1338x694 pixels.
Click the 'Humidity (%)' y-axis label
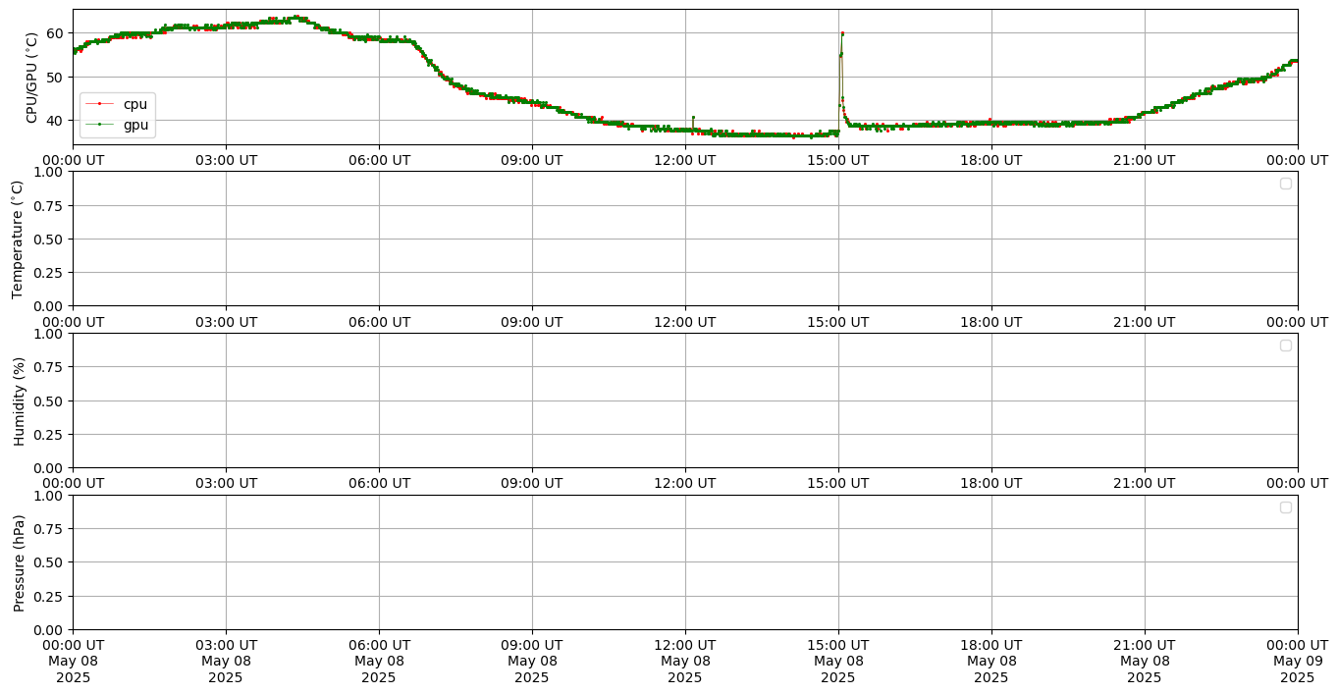(x=18, y=400)
